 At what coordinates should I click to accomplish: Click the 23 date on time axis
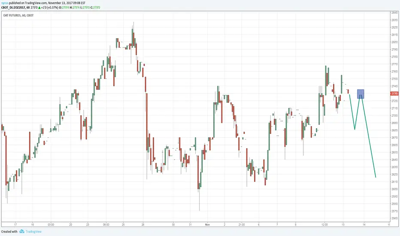[88, 225]
